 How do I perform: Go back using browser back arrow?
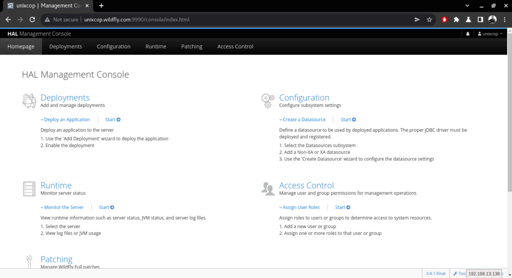[x=8, y=19]
